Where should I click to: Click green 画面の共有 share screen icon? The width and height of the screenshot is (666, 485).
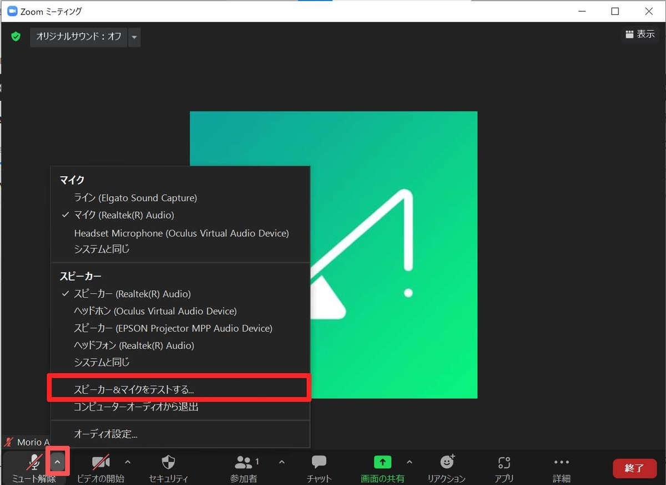[382, 462]
